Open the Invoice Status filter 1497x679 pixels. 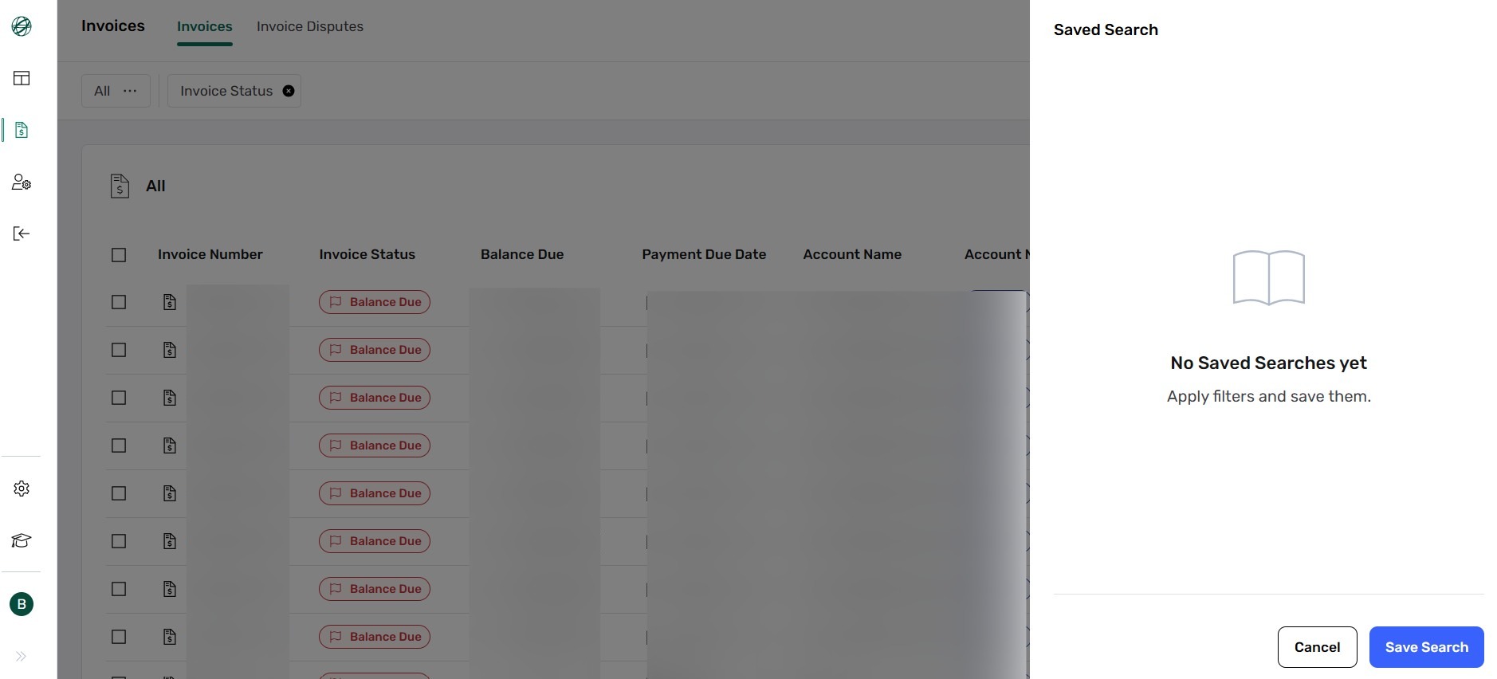click(x=226, y=91)
